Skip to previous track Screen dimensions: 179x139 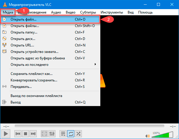[18, 134]
